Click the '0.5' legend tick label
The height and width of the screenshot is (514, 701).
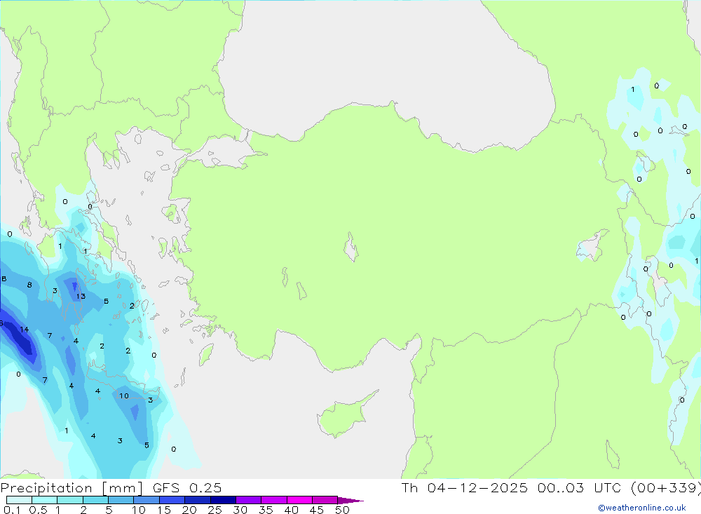point(38,510)
